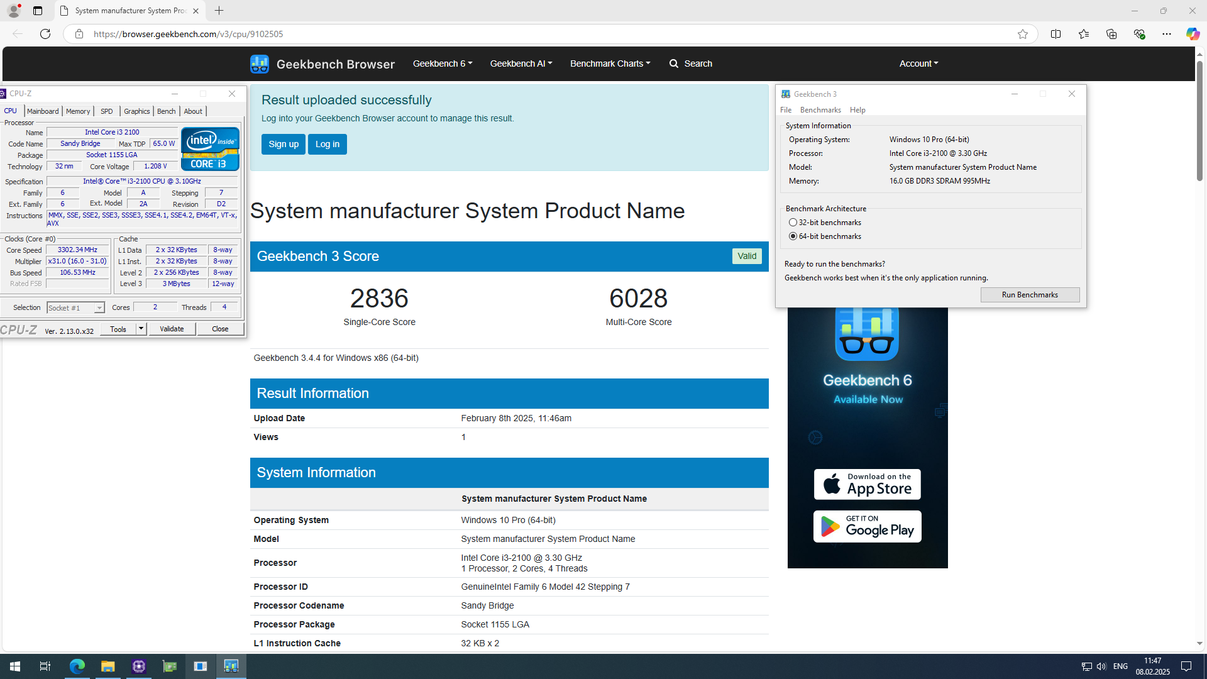Switch to CPU-Z Memory tab
Image resolution: width=1207 pixels, height=679 pixels.
(x=78, y=111)
